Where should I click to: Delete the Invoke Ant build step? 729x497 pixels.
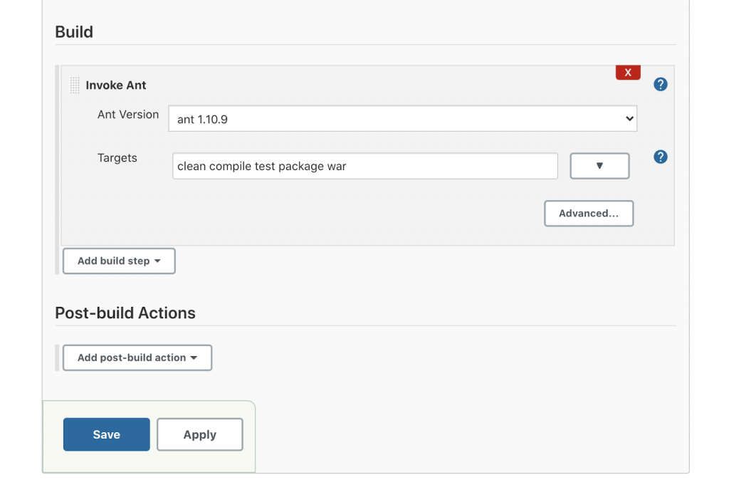[628, 73]
